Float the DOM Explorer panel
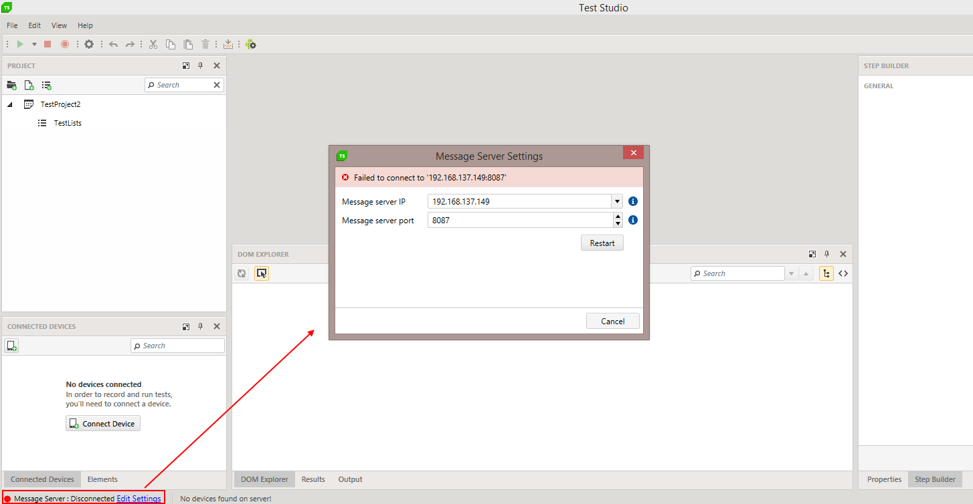 pos(812,254)
